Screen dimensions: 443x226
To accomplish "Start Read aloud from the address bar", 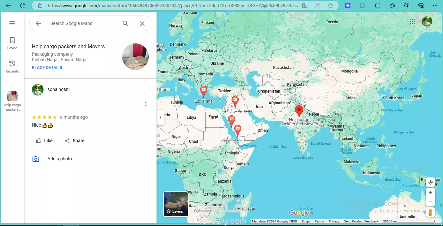I will coord(318,6).
